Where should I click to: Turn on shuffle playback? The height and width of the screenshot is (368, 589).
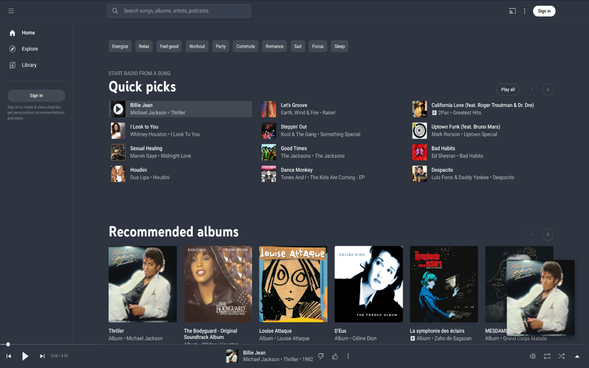(x=561, y=356)
